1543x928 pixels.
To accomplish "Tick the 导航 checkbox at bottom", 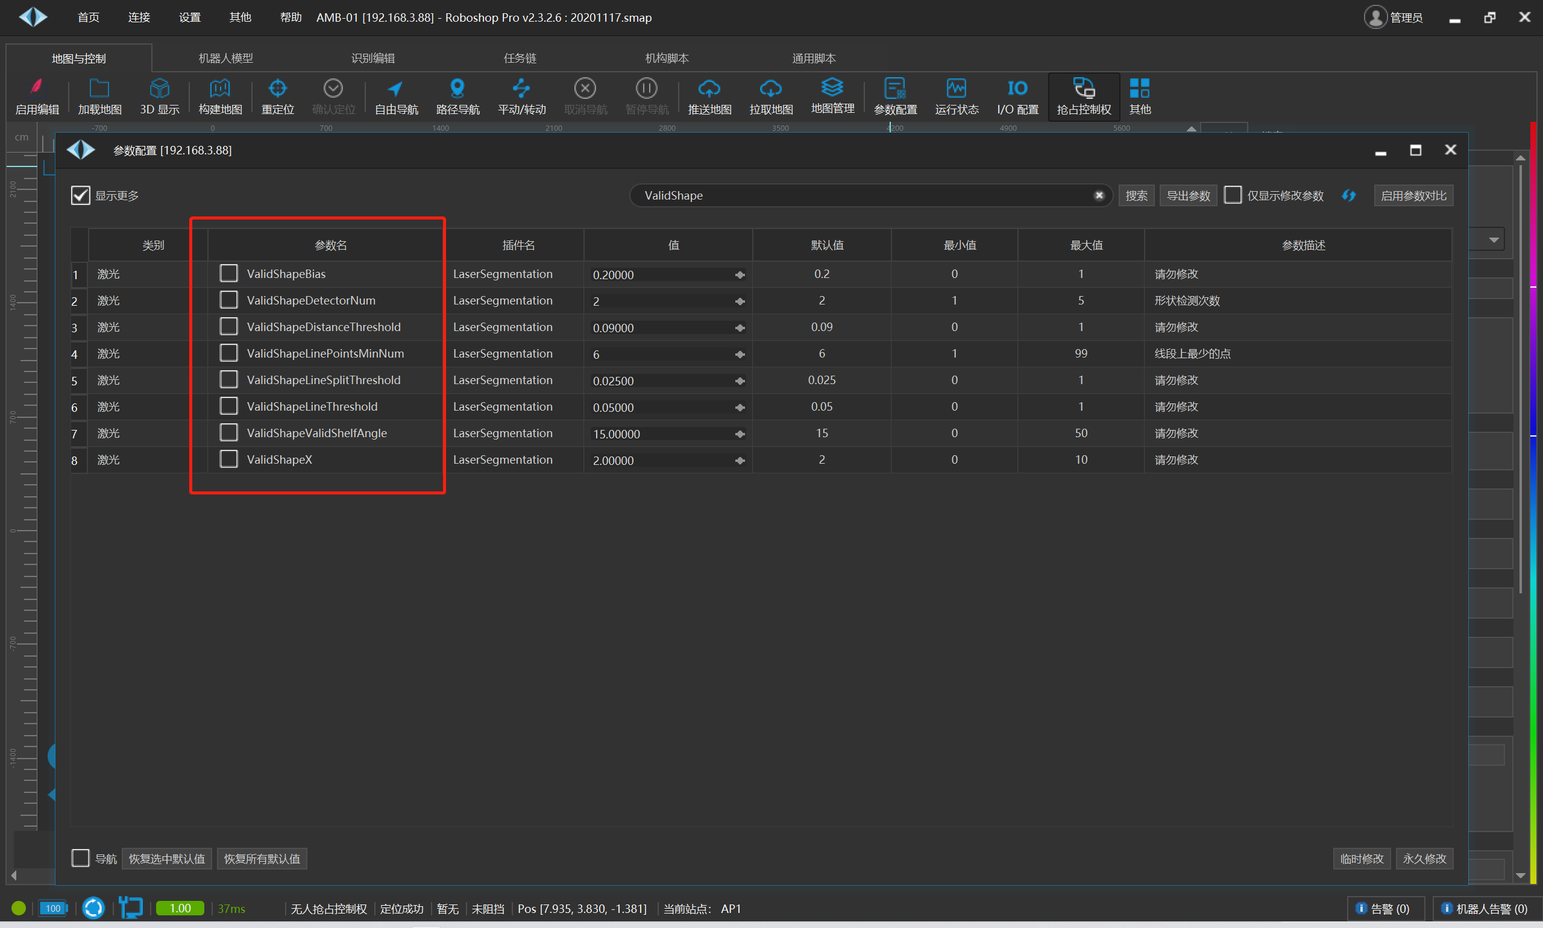I will (x=81, y=858).
